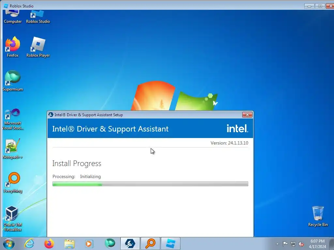Click the Version: 24.1.13.10 text

click(x=229, y=143)
